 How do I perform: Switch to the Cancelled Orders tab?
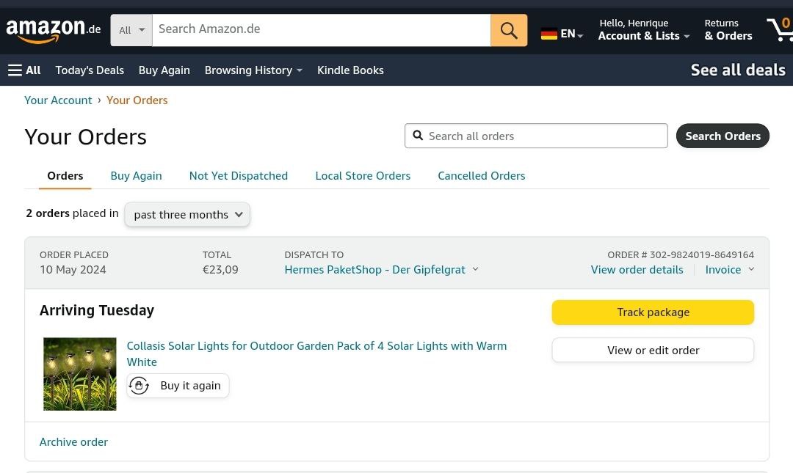[x=481, y=176]
